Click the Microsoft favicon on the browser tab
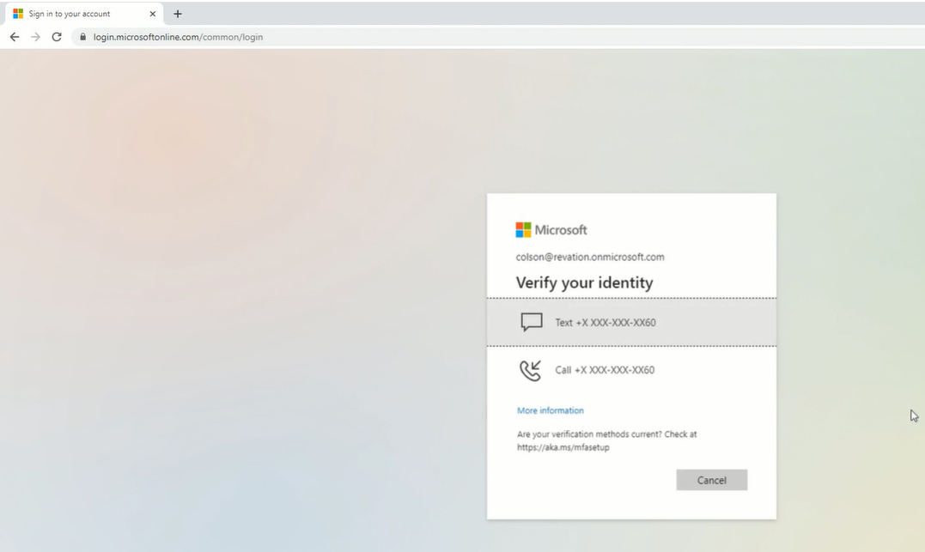Screen dimensions: 925x552 coord(18,14)
